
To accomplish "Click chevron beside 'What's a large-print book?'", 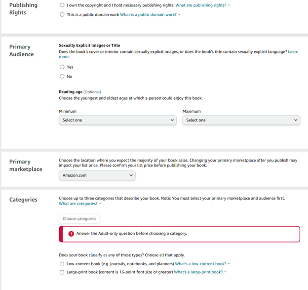I will (x=225, y=272).
